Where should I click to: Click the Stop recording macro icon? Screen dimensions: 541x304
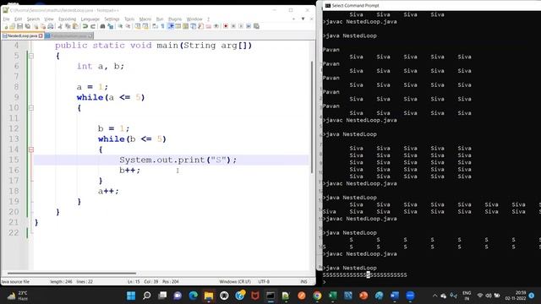233,26
